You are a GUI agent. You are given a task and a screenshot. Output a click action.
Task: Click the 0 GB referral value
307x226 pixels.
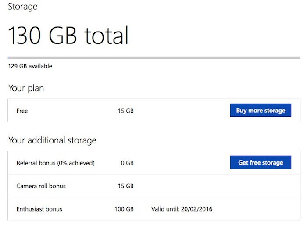point(127,163)
